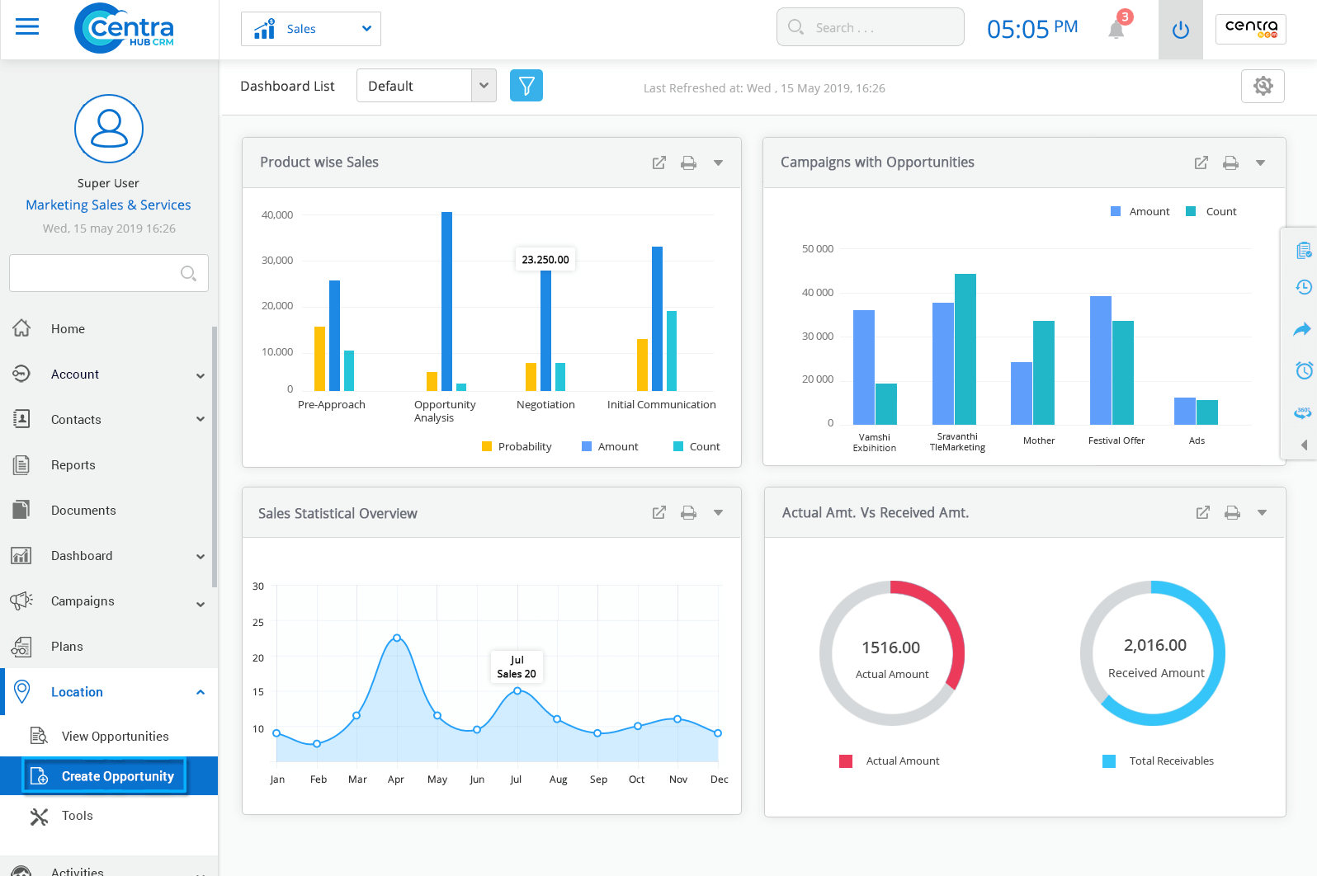Image resolution: width=1317 pixels, height=876 pixels.
Task: Open Reports from the sidebar
Action: tap(73, 465)
